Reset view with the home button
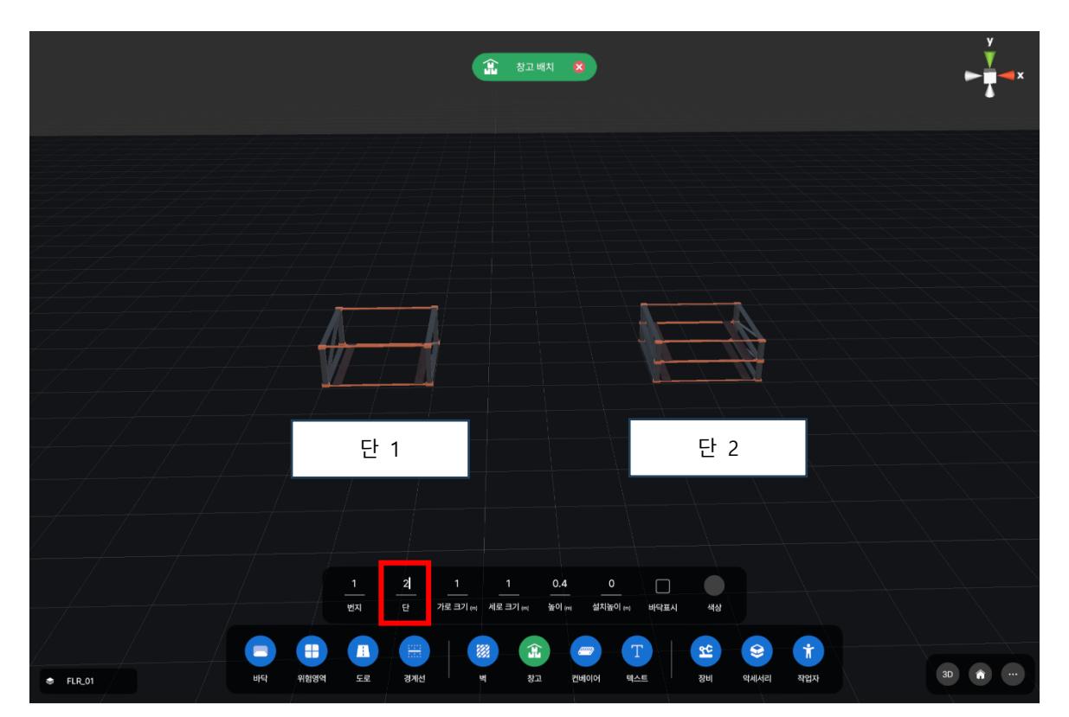1069x717 pixels. 979,673
